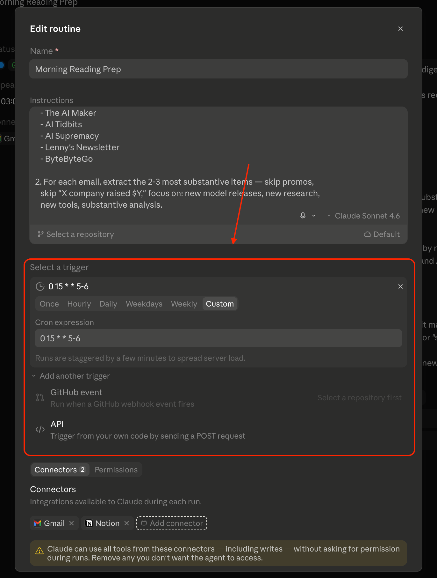Click the clock schedule icon
Image resolution: width=437 pixels, height=578 pixels.
(x=40, y=286)
